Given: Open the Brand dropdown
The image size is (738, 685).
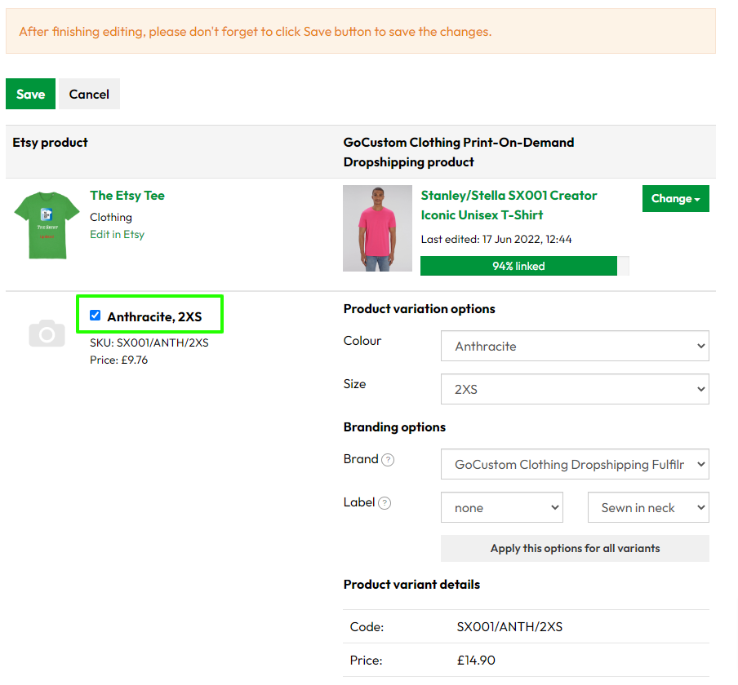Looking at the screenshot, I should point(575,464).
